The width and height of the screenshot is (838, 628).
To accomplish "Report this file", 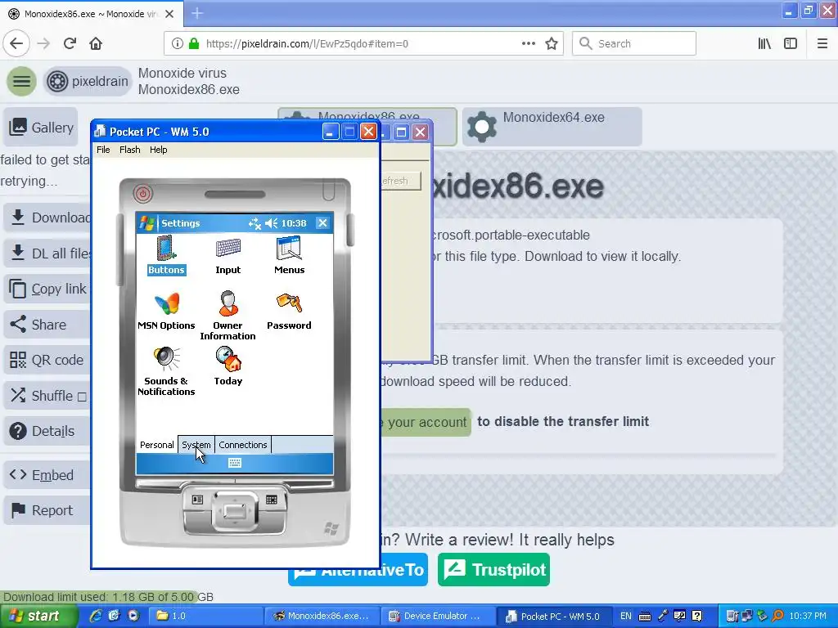I will pos(48,510).
